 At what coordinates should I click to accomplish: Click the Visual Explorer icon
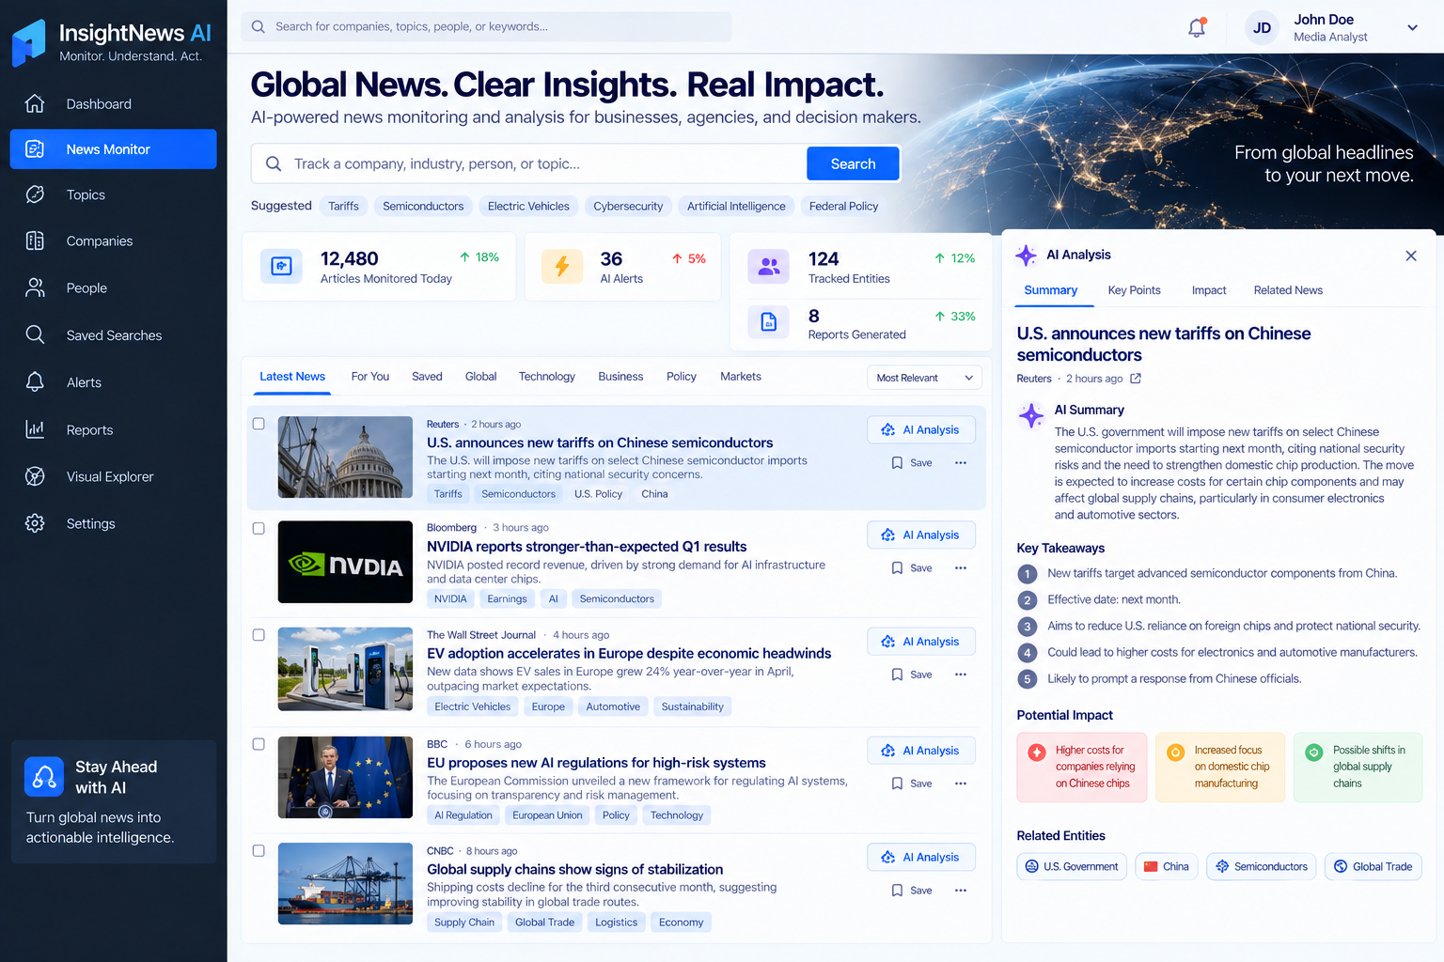tap(35, 476)
